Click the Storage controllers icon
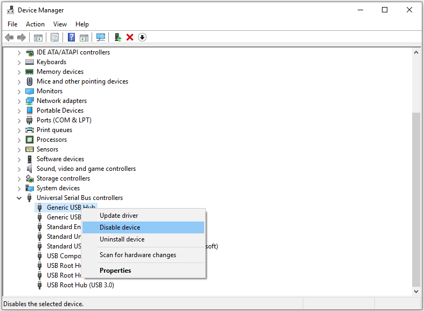424x311 pixels. tap(30, 178)
